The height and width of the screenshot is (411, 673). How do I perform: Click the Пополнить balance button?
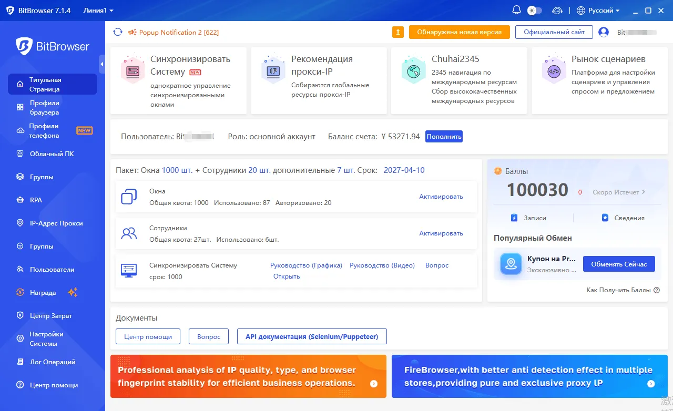point(444,137)
